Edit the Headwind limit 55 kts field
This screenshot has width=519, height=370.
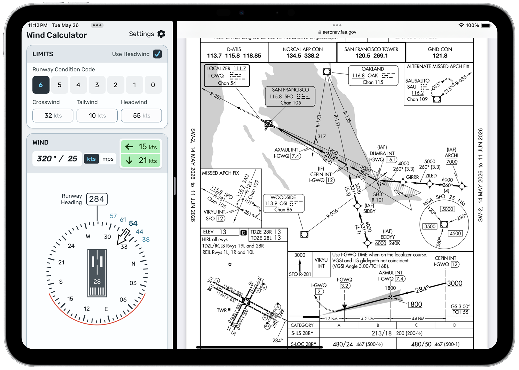pyautogui.click(x=141, y=116)
